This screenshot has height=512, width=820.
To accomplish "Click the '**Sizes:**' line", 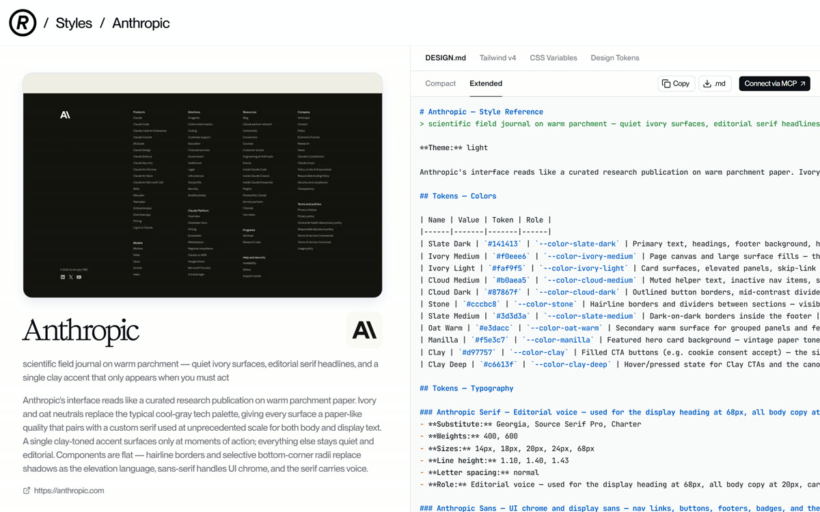I will point(507,449).
